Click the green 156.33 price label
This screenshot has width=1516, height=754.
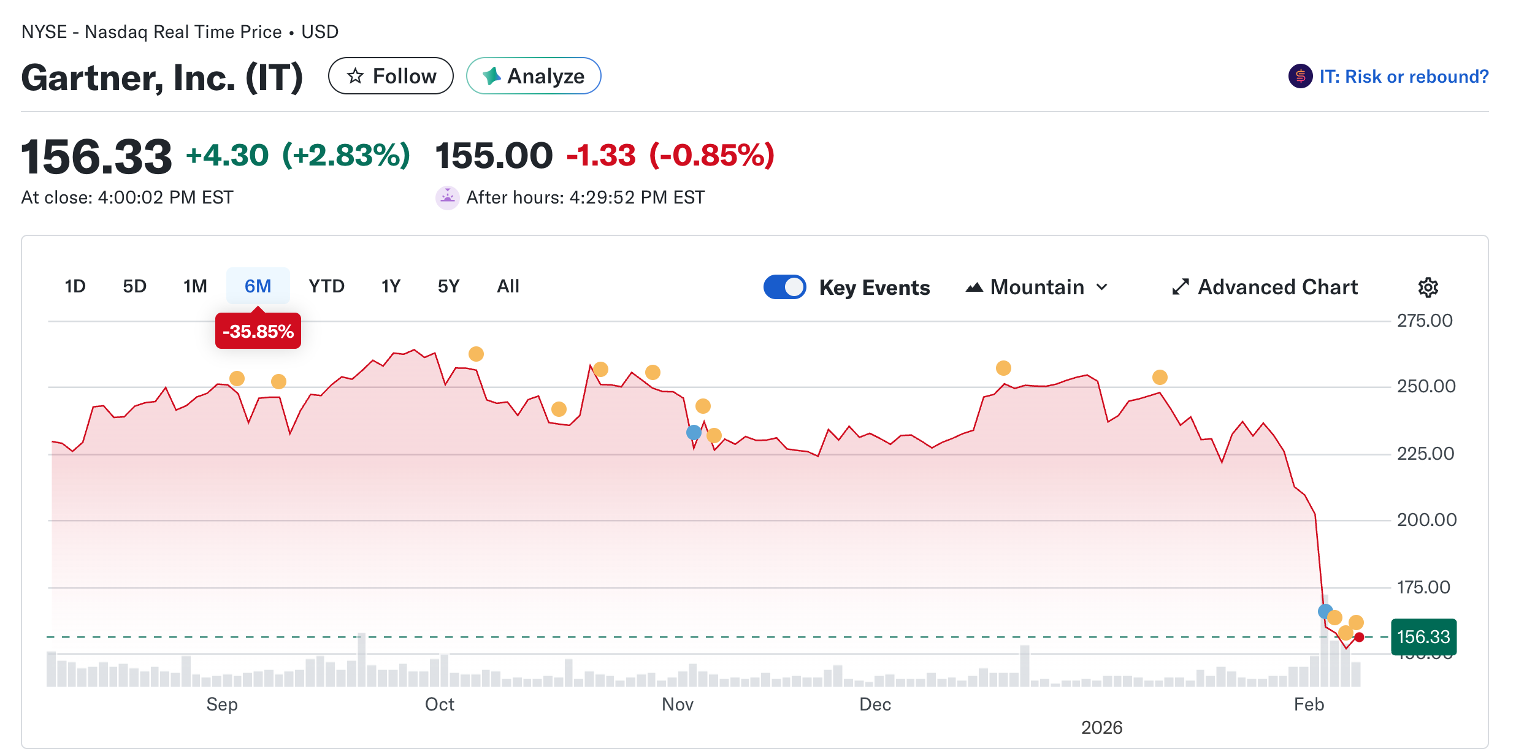(1424, 637)
